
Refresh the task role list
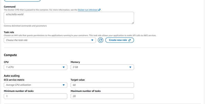101,40
